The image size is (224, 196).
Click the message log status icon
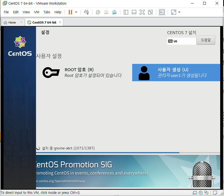click(x=215, y=193)
